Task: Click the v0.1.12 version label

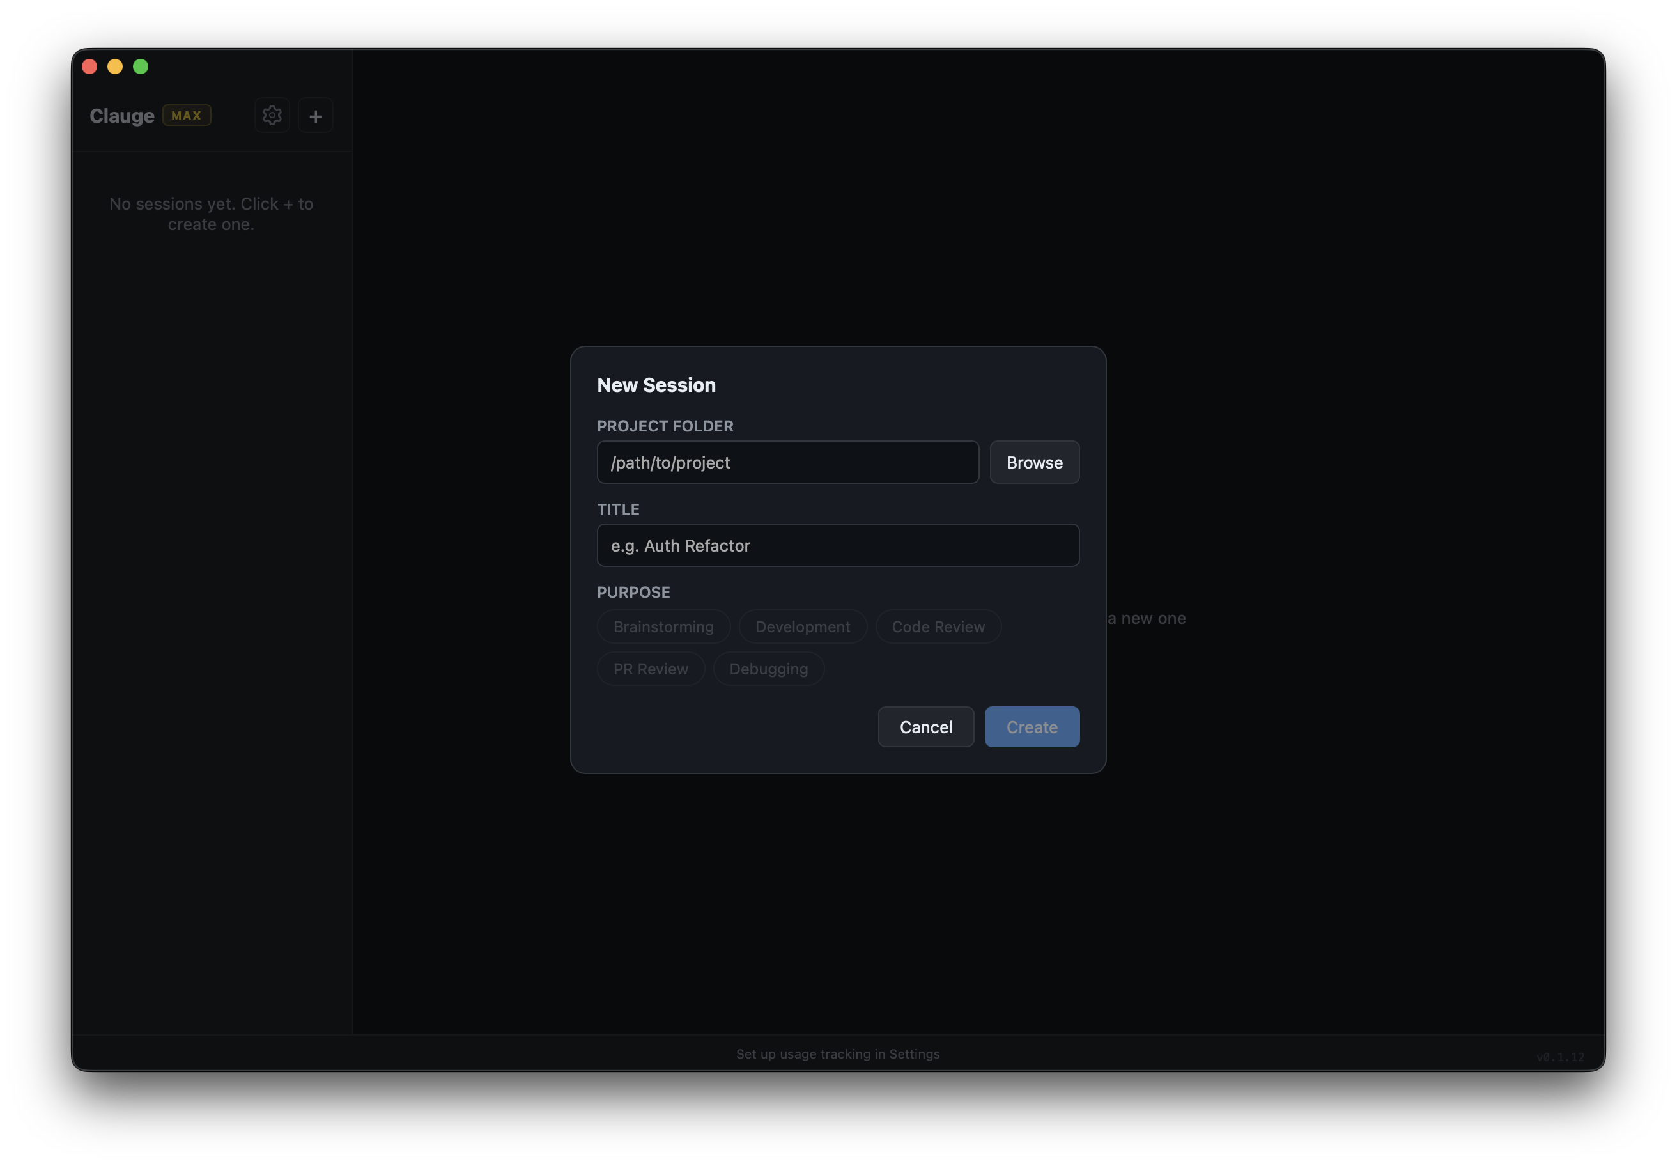Action: (1559, 1057)
